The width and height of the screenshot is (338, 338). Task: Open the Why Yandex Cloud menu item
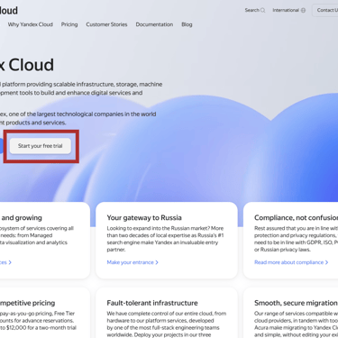pyautogui.click(x=31, y=24)
